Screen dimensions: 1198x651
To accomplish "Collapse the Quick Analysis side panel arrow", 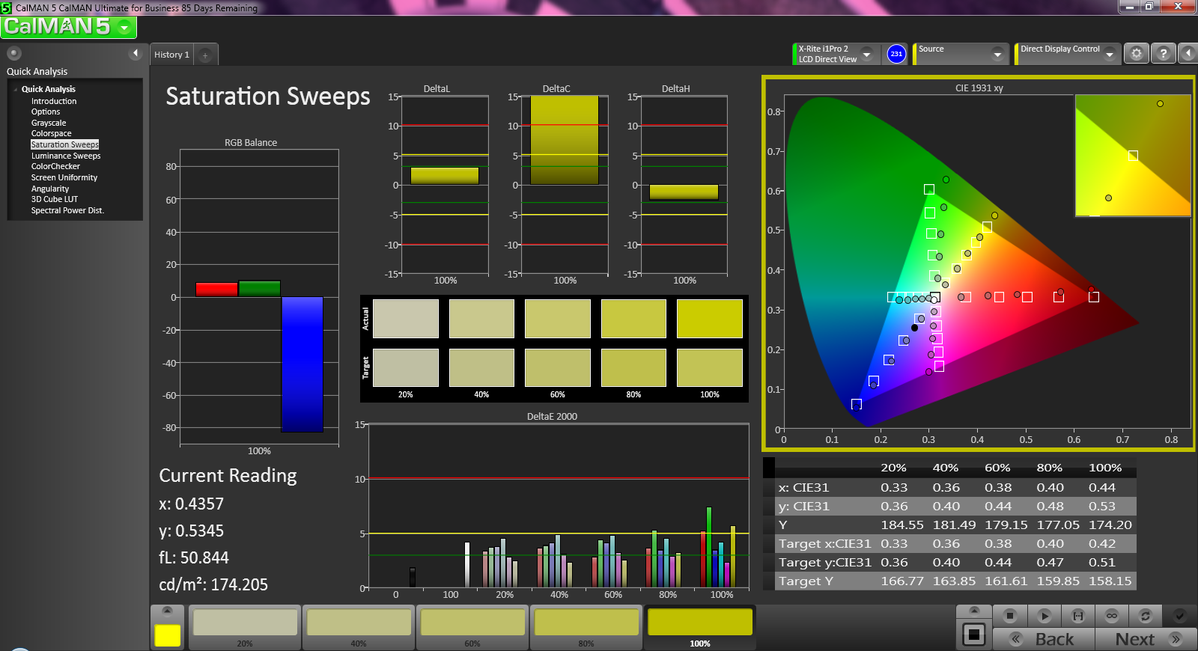I will pos(136,53).
